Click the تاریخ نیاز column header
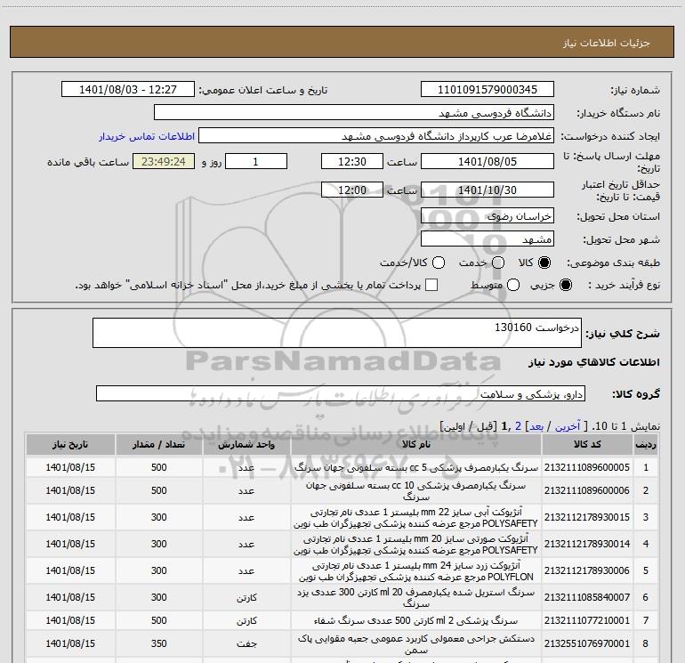The height and width of the screenshot is (663, 685). coord(70,444)
